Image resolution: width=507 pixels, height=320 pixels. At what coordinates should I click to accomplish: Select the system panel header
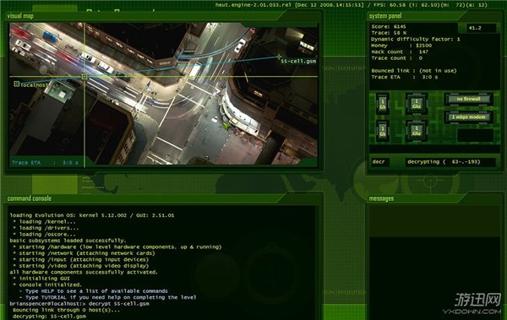(385, 16)
